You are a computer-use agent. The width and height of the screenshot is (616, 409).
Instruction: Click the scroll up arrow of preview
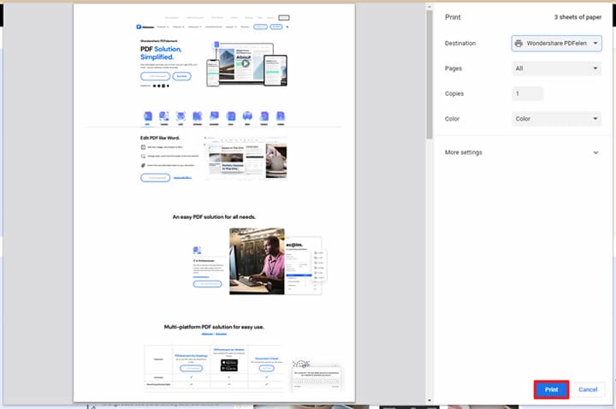point(429,7)
